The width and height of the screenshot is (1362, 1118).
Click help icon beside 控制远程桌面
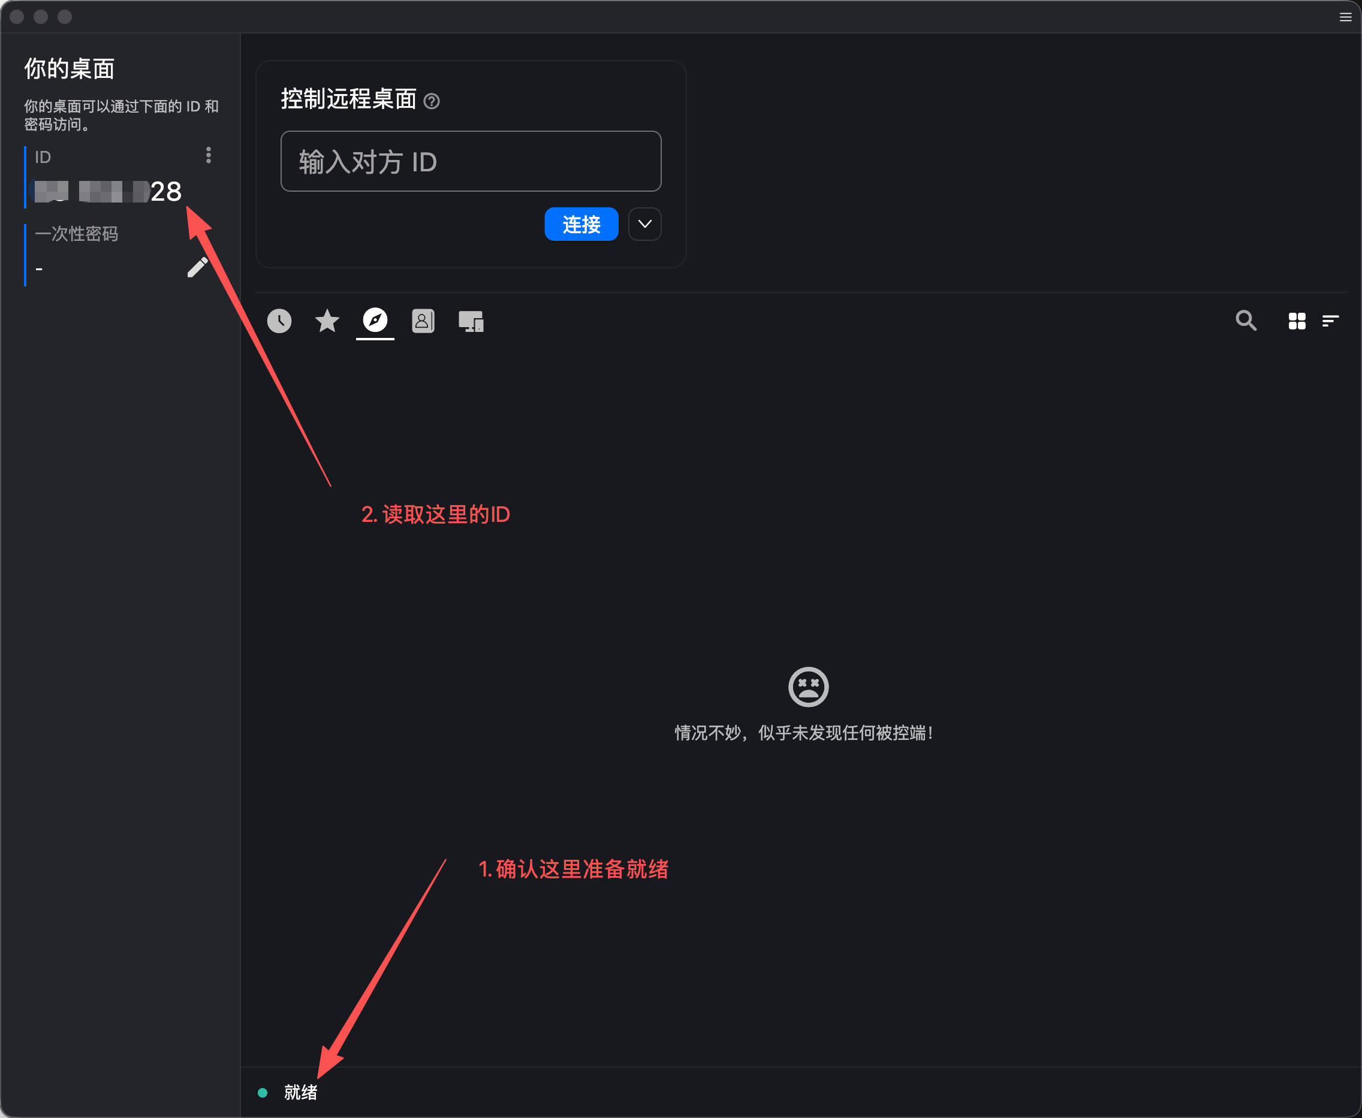click(432, 101)
